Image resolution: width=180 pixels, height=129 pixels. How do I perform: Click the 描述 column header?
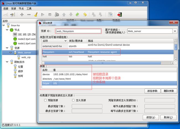point(130,41)
